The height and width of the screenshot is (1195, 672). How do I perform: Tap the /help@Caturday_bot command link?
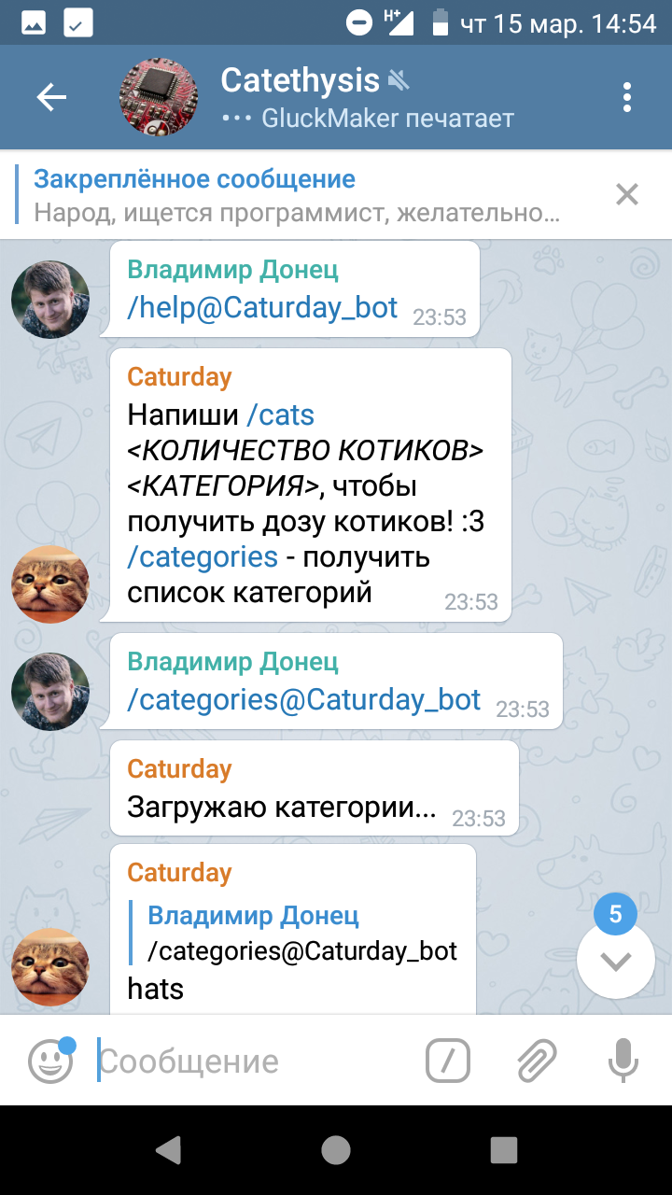(262, 307)
